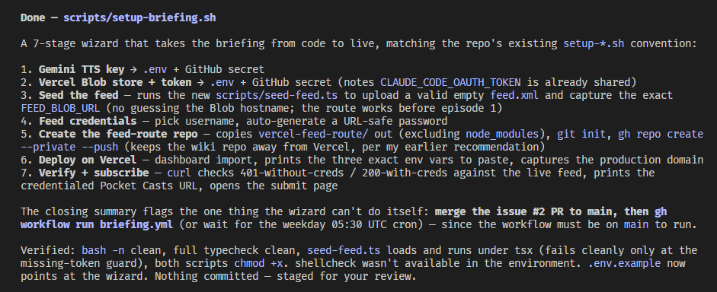Click the bash -n command text
Viewport: 717px width, 292px height.
coord(103,250)
